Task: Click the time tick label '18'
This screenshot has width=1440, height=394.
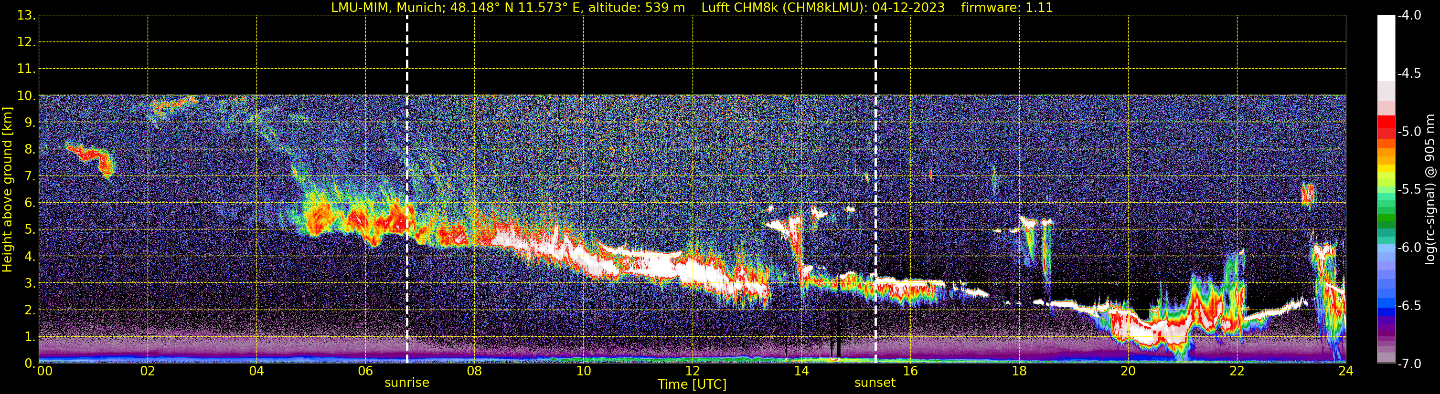Action: [1020, 371]
